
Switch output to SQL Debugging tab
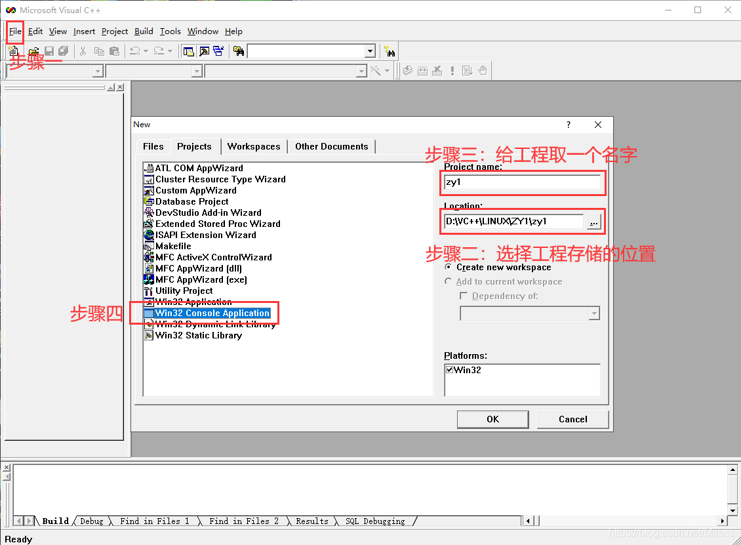(375, 521)
